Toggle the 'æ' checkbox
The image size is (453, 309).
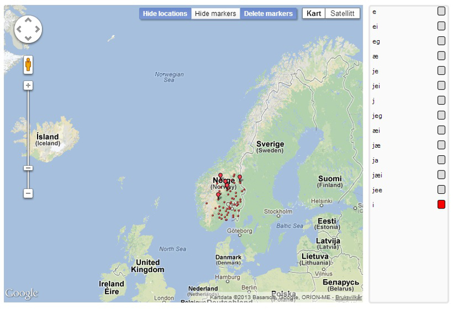click(441, 56)
